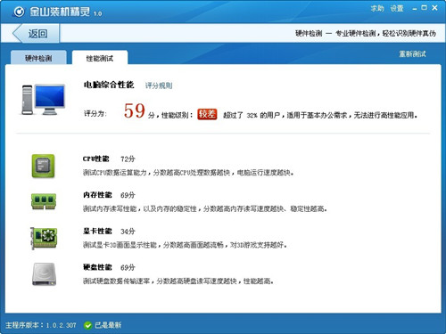
Task: Open 设置 in the title bar
Action: pos(397,8)
